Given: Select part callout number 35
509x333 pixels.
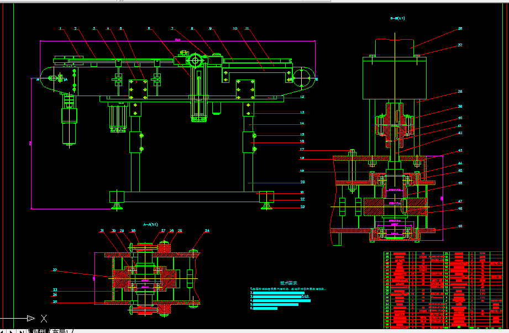Looking at the screenshot, I should click(x=55, y=302).
